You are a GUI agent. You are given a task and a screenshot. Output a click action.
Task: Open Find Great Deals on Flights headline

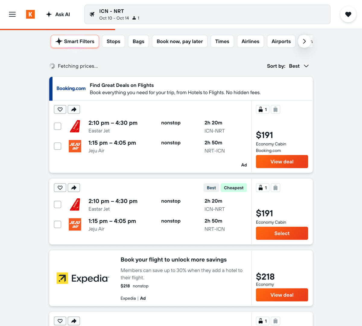tap(122, 85)
